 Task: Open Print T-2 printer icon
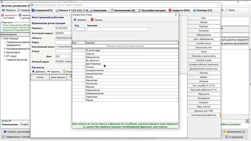57,11
